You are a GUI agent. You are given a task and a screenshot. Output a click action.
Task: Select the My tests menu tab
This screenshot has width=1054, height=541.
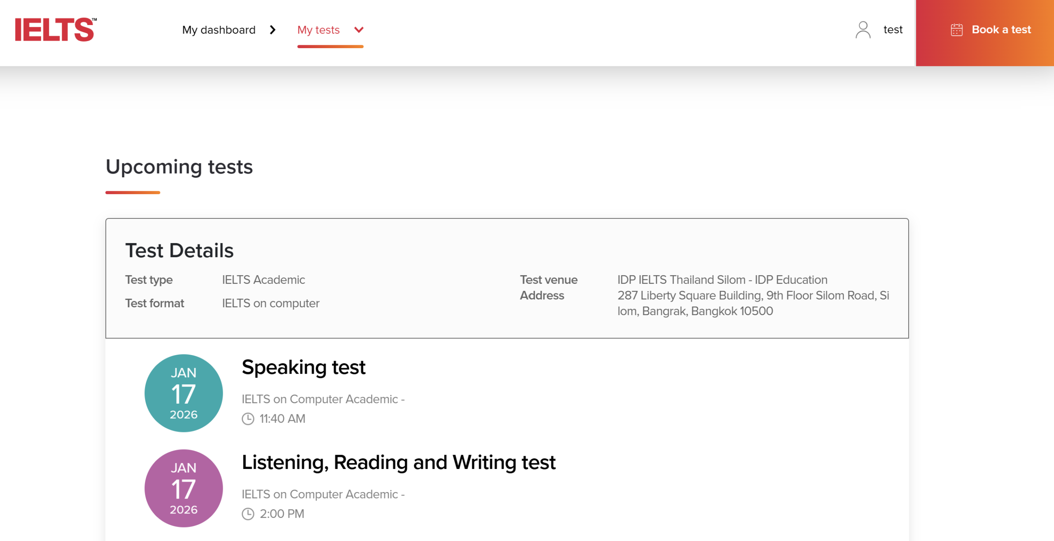(x=318, y=30)
